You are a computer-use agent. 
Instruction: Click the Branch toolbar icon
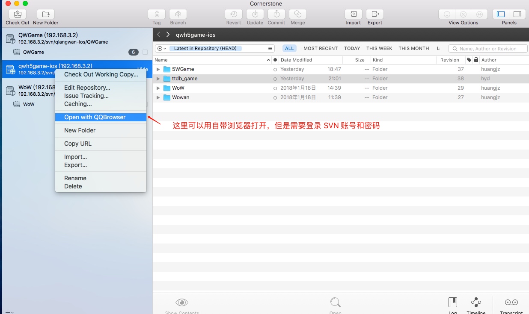click(178, 14)
